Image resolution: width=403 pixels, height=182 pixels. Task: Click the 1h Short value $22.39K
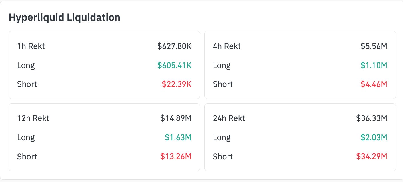coord(177,84)
